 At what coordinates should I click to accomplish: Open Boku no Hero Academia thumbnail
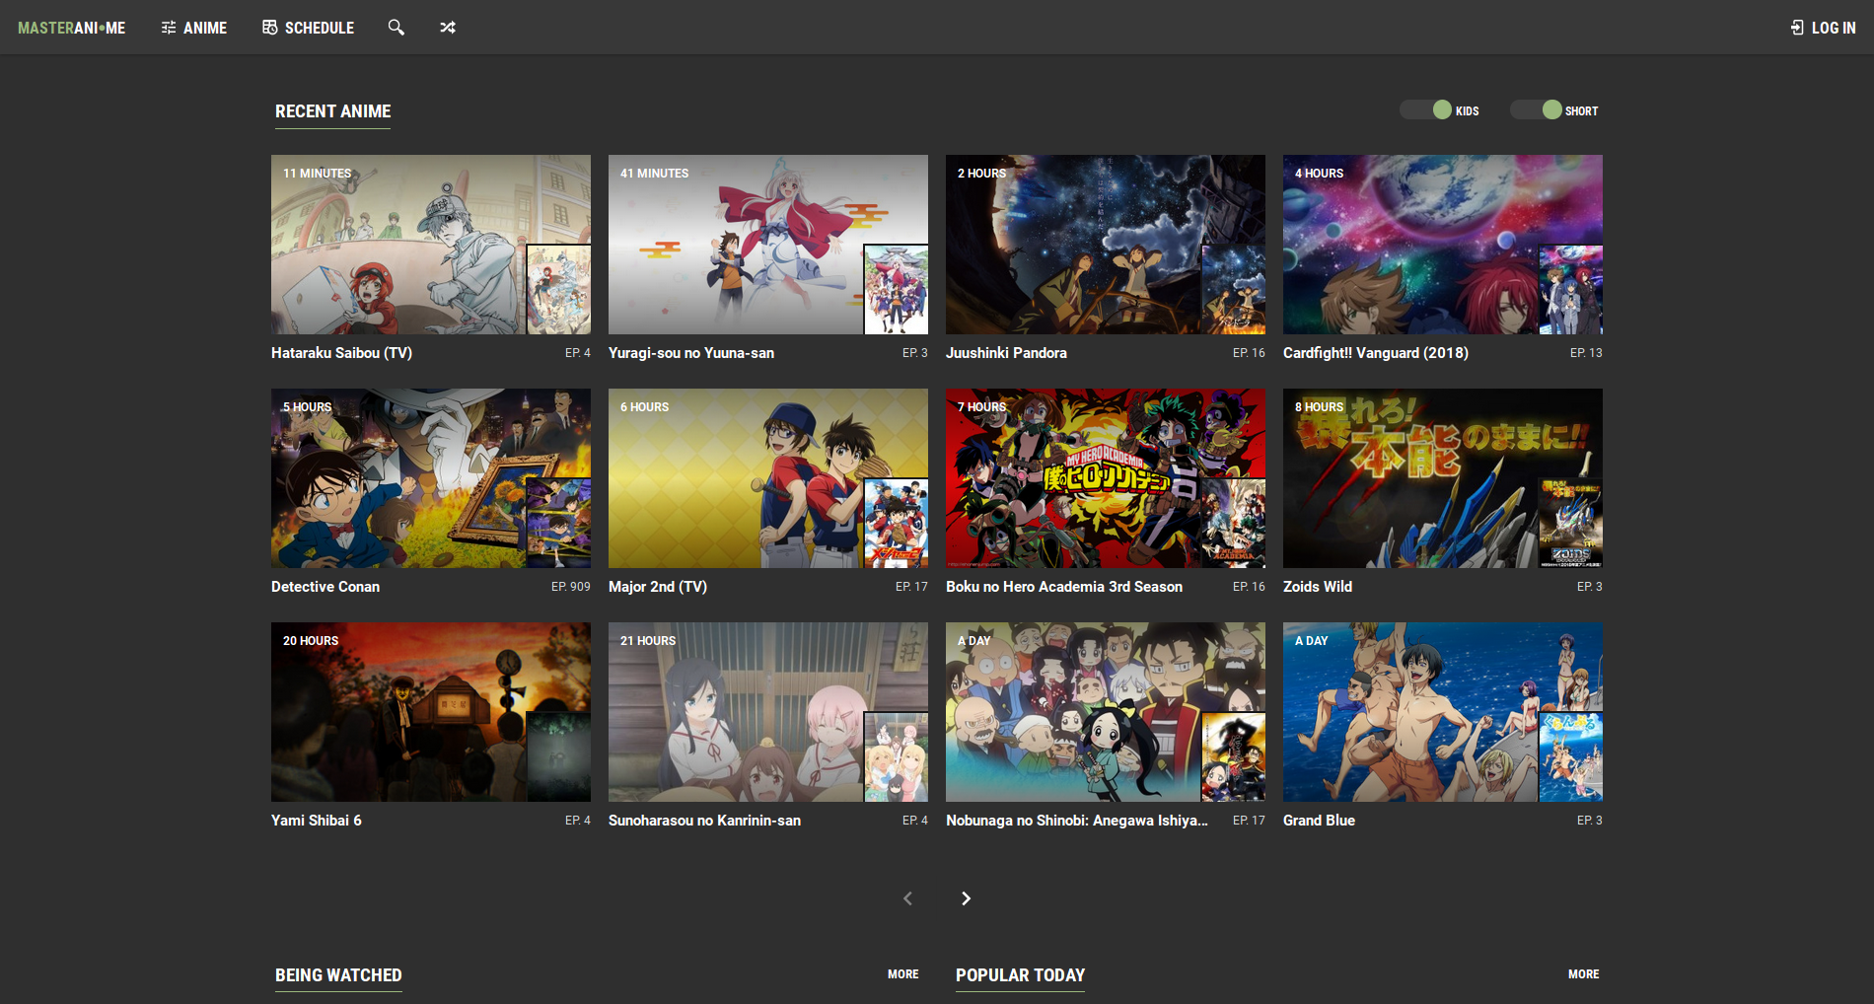1106,478
